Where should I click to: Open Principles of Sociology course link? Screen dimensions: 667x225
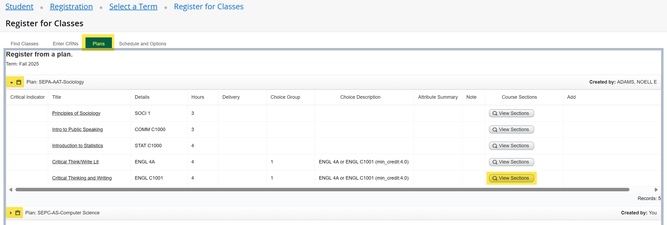[76, 113]
